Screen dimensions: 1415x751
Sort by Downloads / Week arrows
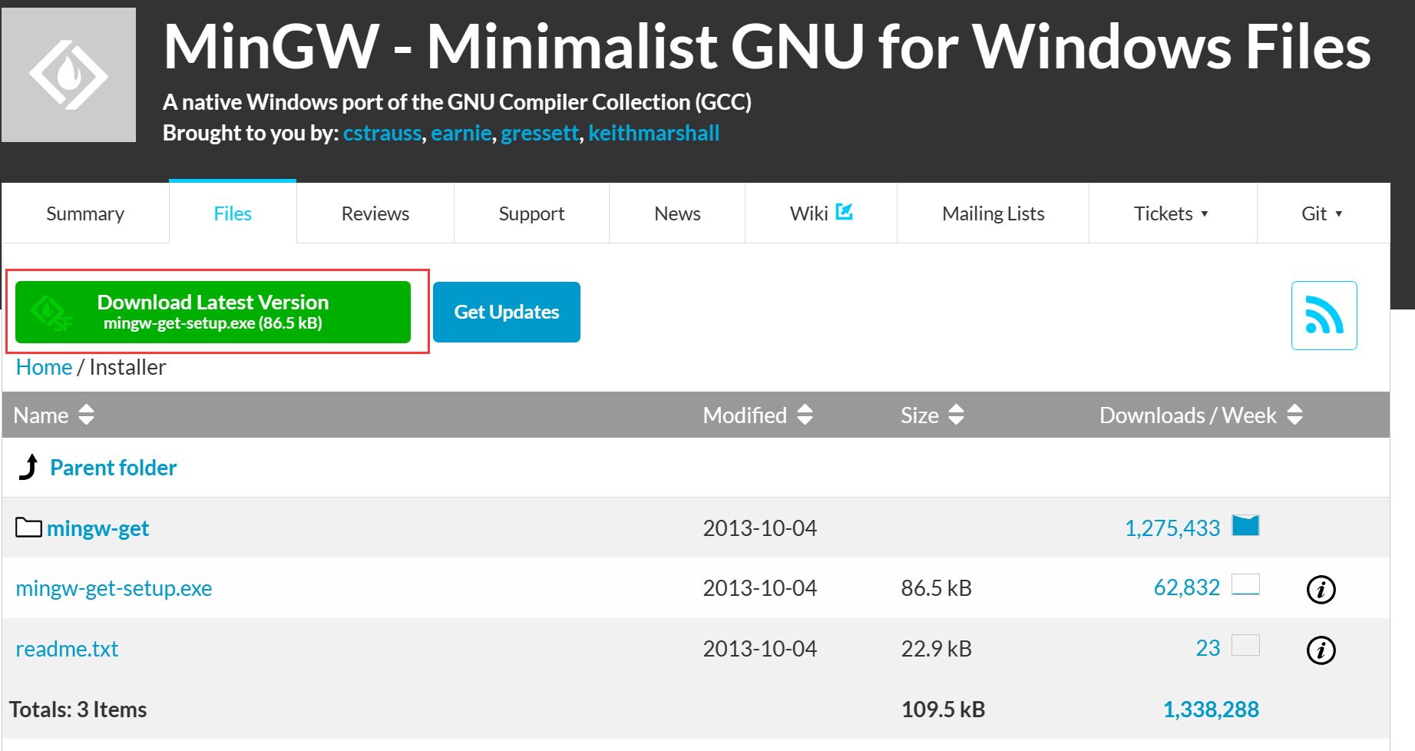click(x=1294, y=415)
